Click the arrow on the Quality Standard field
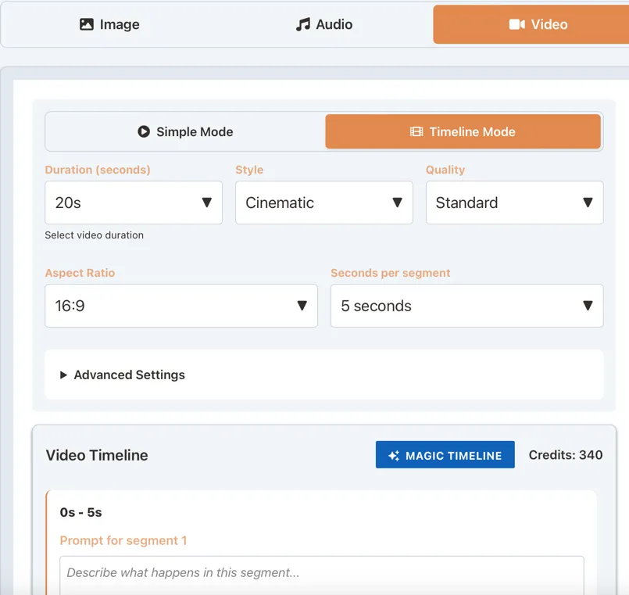This screenshot has height=595, width=629. (588, 203)
